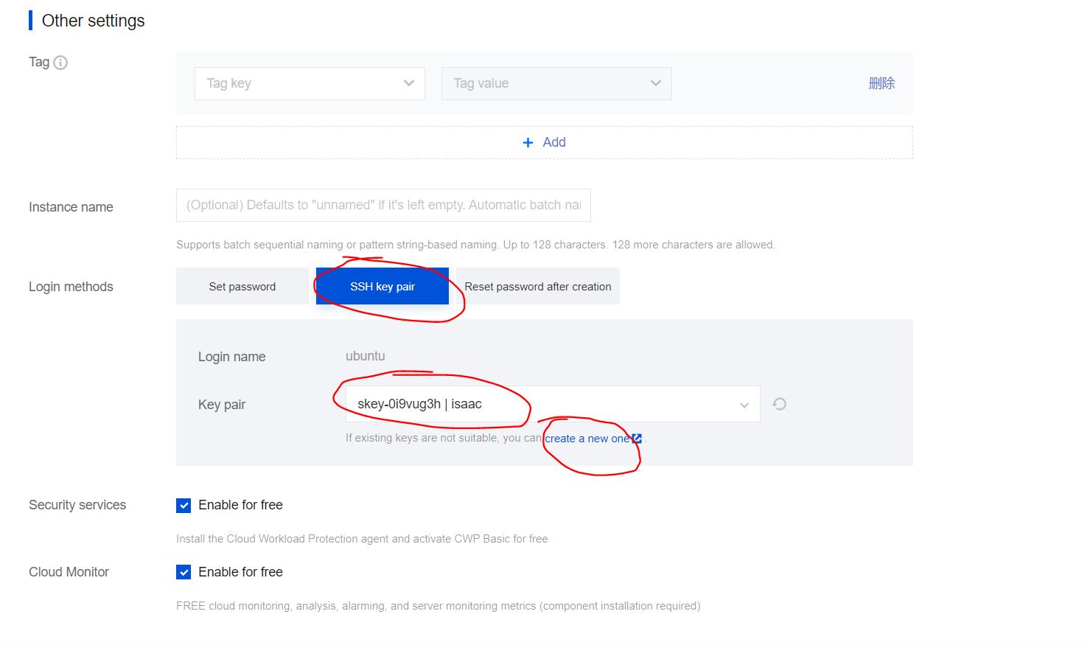The height and width of the screenshot is (645, 1090).
Task: Select the SSH key pair login method
Action: (382, 286)
